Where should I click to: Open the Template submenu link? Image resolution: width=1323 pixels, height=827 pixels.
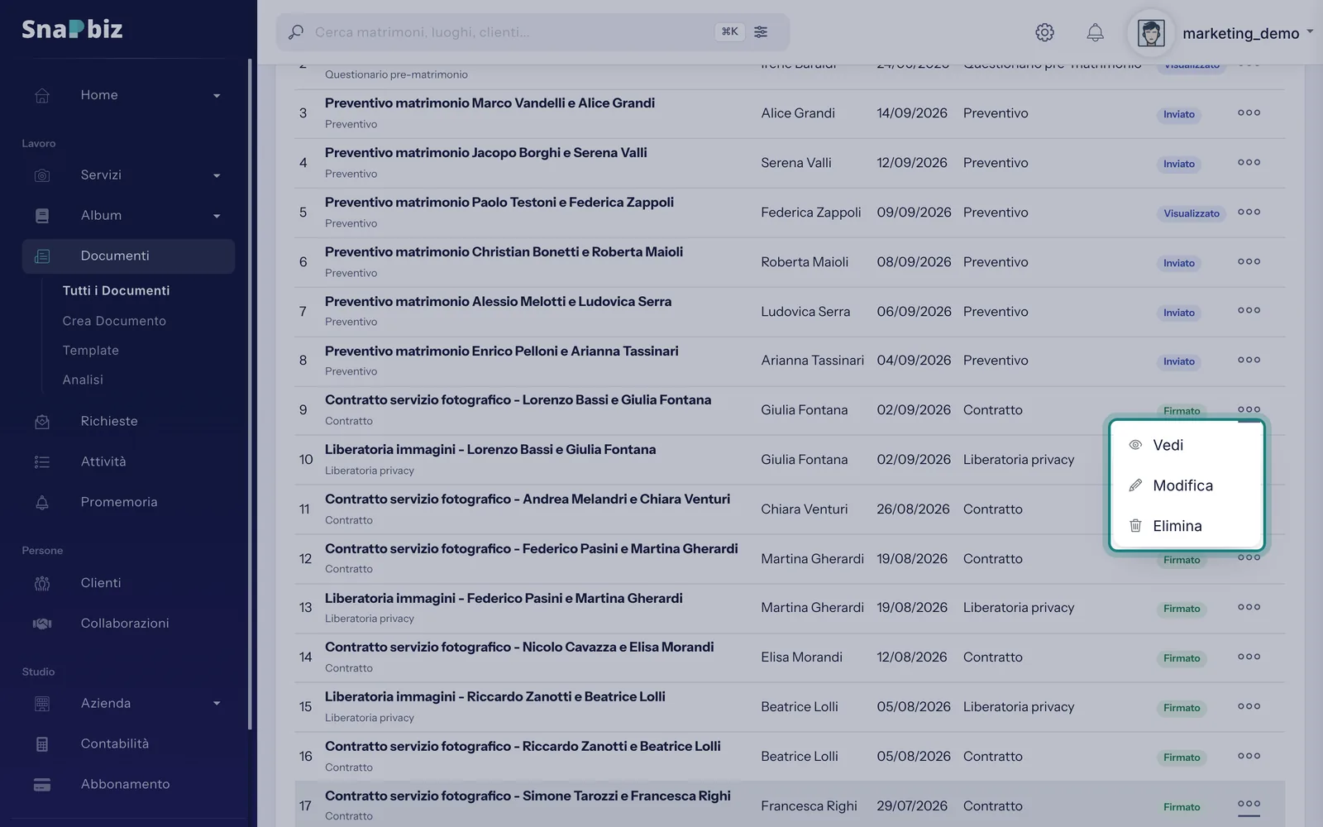pyautogui.click(x=91, y=351)
